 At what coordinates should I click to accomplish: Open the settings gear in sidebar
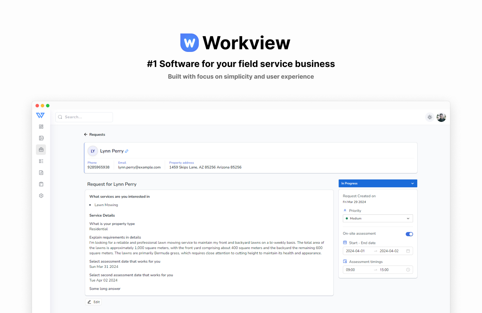tap(41, 196)
